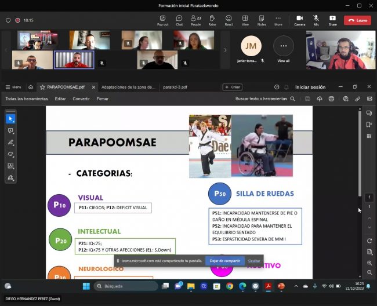
Task: Click the zoom in magnifier in right sidebar
Action: point(369,263)
